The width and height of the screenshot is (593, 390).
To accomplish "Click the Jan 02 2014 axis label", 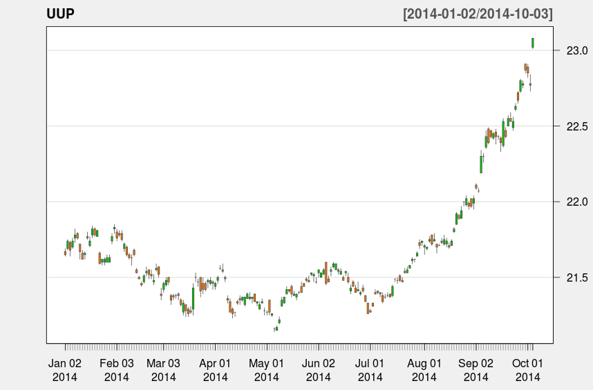I will pos(65,370).
